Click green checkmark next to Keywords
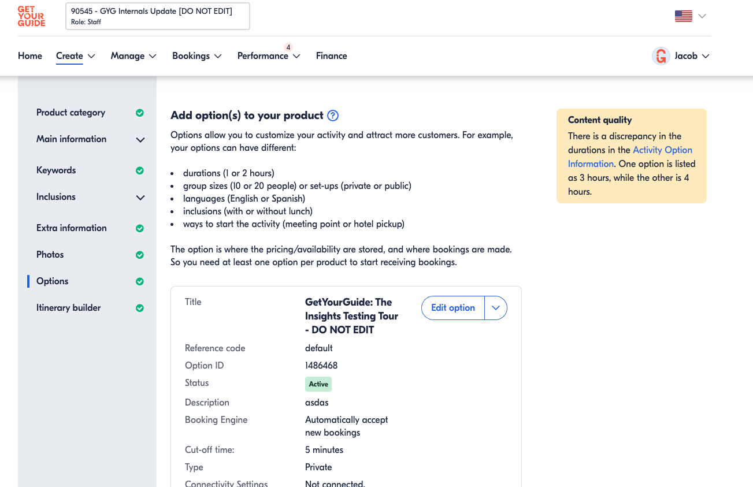 [x=140, y=170]
